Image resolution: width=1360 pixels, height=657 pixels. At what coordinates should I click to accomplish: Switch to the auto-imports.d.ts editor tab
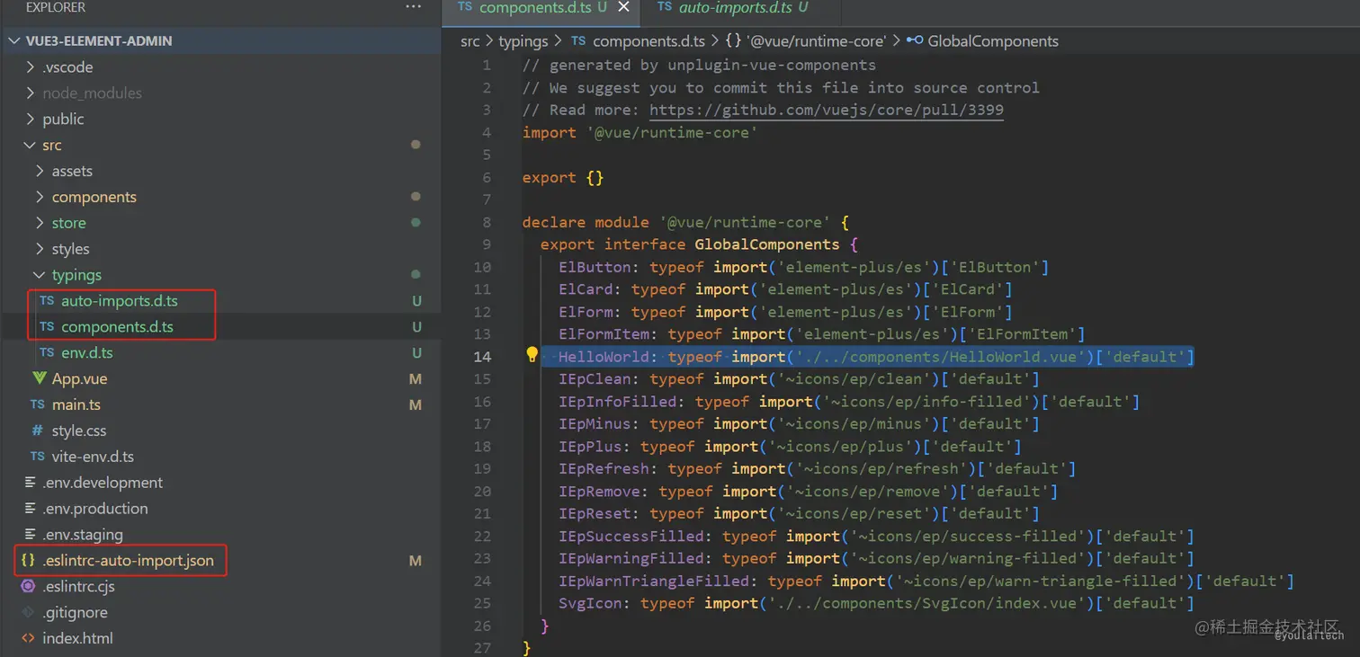click(x=735, y=7)
